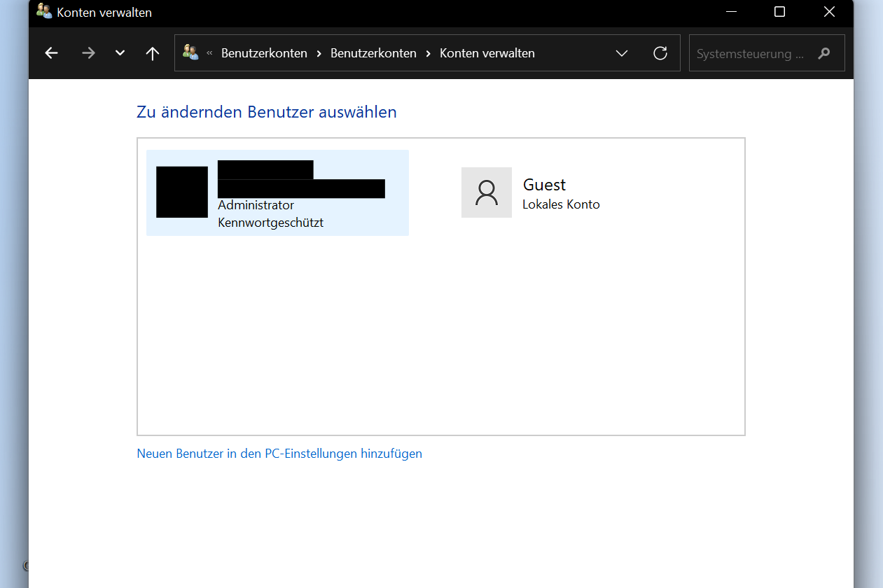Click the title bar Konten verwalten icon
This screenshot has width=883, height=588.
point(44,12)
